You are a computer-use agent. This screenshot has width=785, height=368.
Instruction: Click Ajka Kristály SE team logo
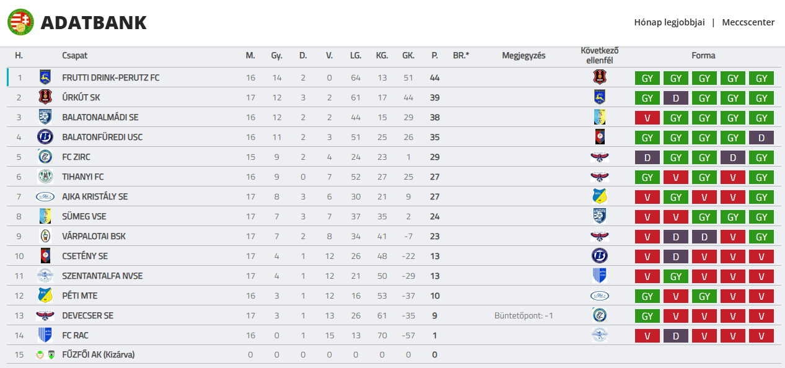[45, 196]
